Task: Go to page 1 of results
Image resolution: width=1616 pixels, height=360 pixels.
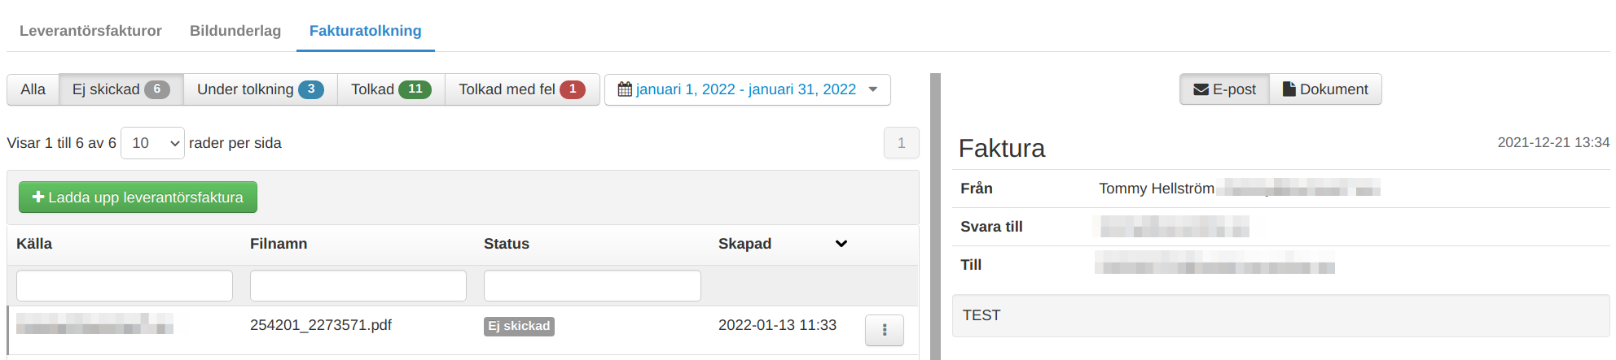Action: (x=901, y=143)
